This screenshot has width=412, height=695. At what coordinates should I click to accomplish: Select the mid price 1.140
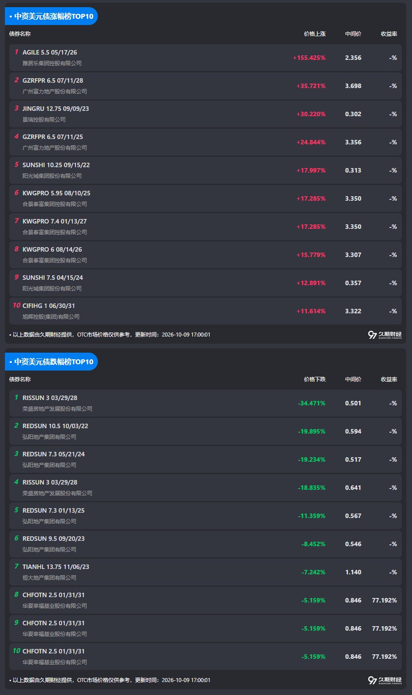pyautogui.click(x=353, y=572)
